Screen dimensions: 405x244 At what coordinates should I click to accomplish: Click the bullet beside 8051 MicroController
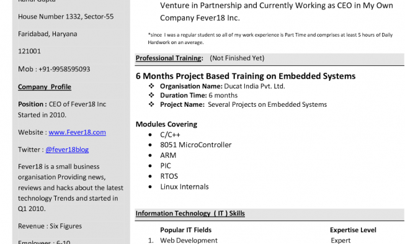pyautogui.click(x=150, y=145)
